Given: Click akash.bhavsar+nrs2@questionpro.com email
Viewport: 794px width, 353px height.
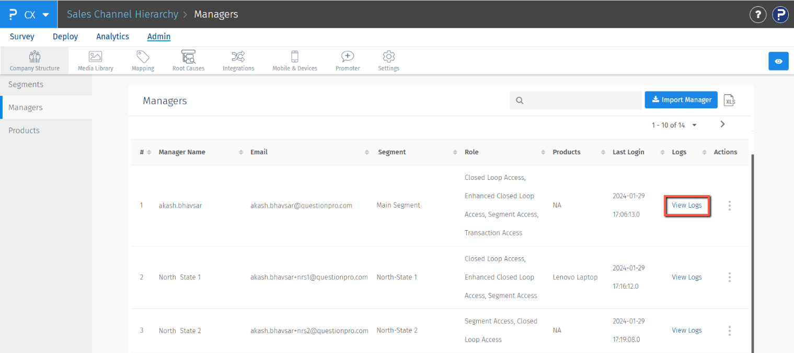Looking at the screenshot, I should click(309, 331).
